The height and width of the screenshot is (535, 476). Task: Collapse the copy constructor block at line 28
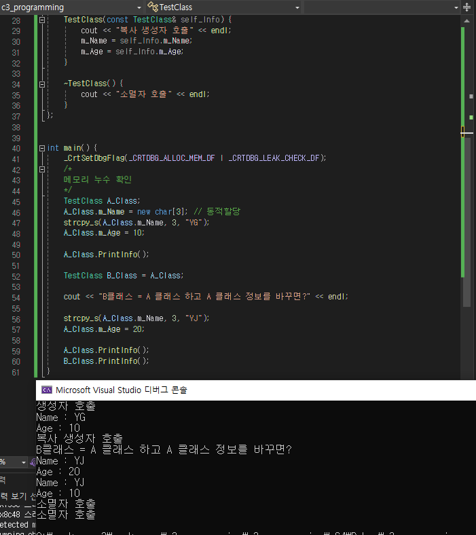(x=42, y=20)
